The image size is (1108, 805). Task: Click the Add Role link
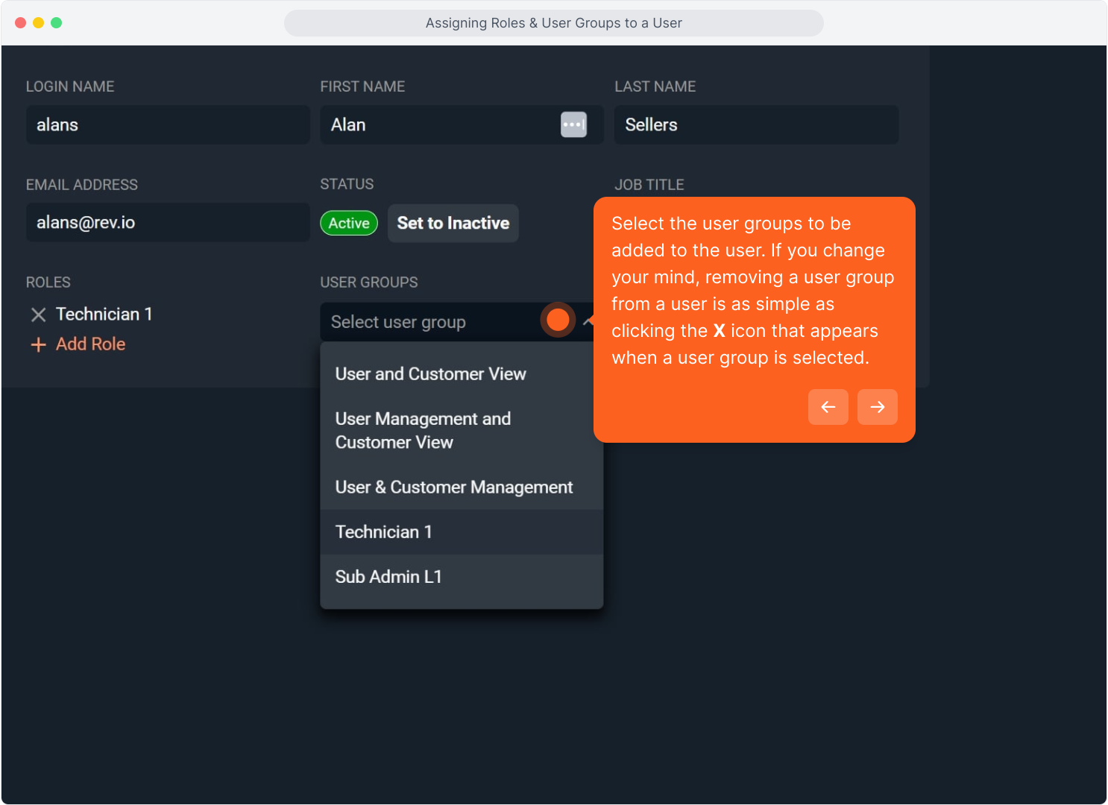pos(90,344)
